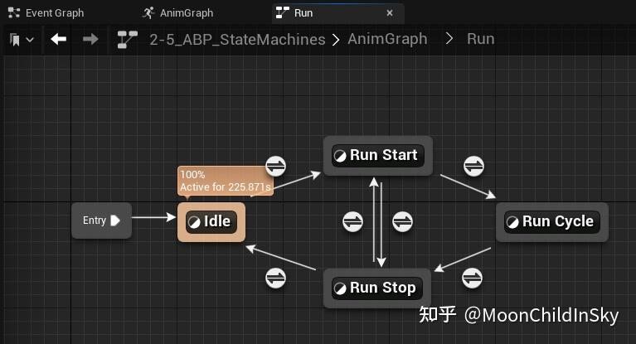Select the Run Start to Run Cycle transition rule

coord(473,166)
